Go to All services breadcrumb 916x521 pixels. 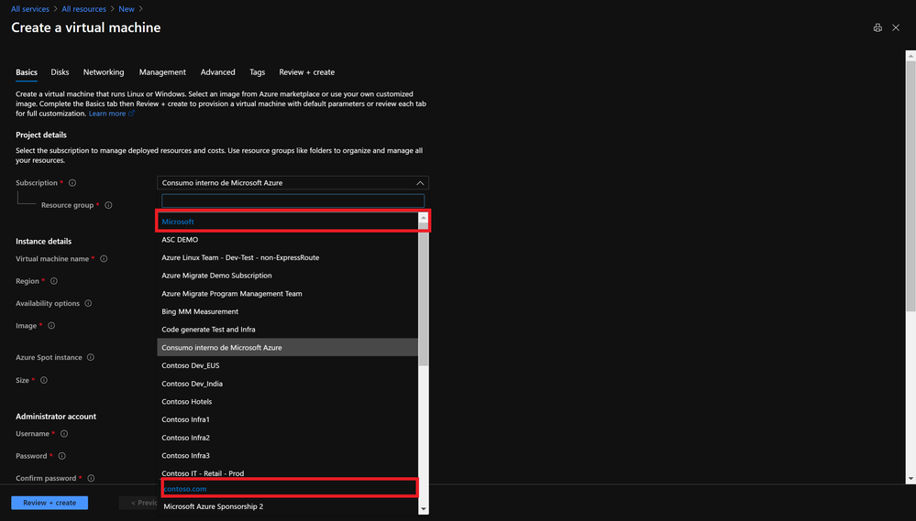tap(29, 9)
